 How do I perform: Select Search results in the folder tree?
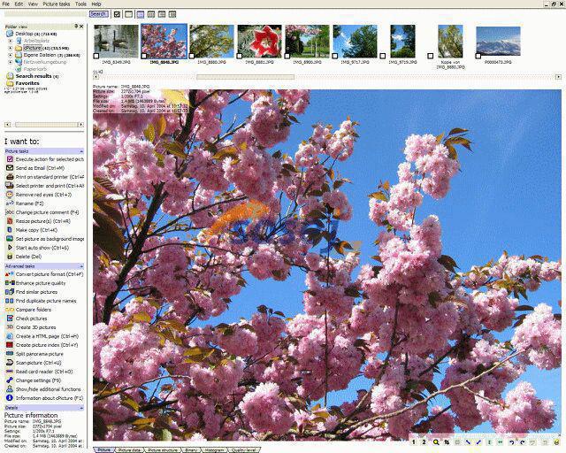pyautogui.click(x=34, y=76)
